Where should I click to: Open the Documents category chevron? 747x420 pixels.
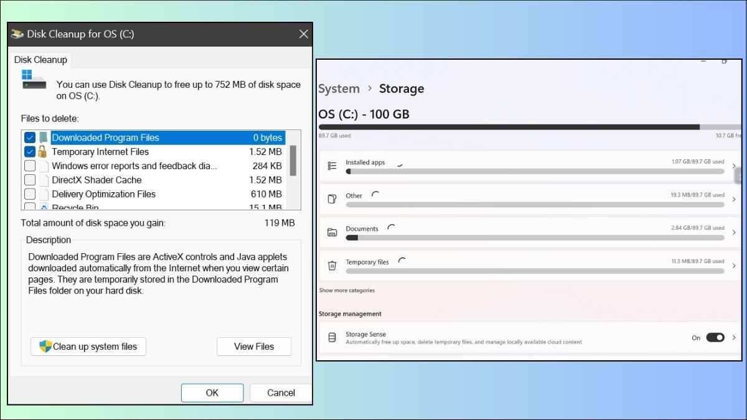(x=735, y=233)
